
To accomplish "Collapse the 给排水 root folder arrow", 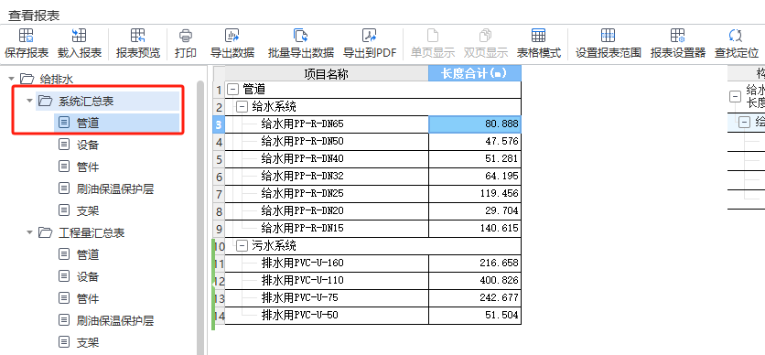I will [12, 79].
